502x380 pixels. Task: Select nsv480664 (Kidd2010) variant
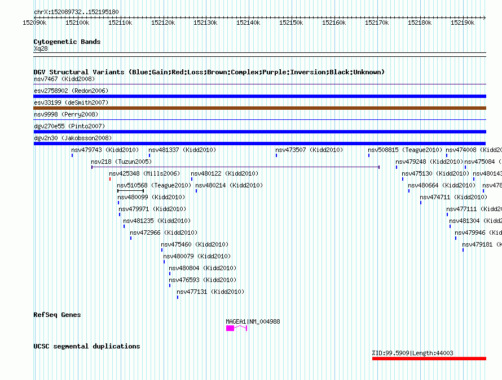click(x=409, y=191)
